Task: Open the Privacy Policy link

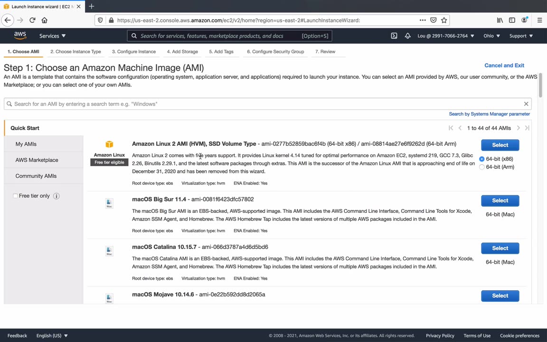Action: 440,335
